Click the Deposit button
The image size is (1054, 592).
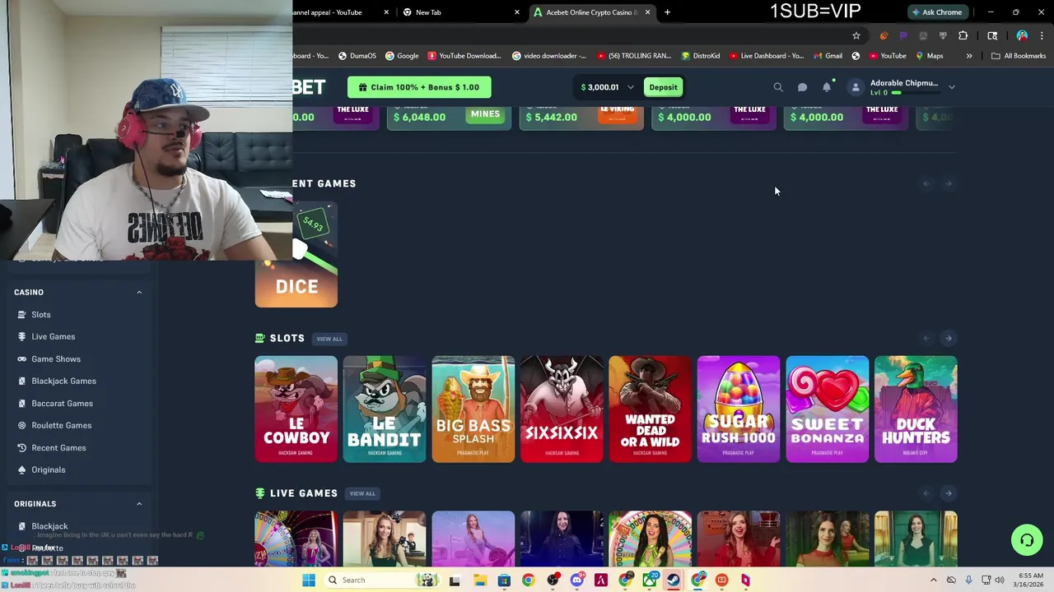[x=663, y=87]
